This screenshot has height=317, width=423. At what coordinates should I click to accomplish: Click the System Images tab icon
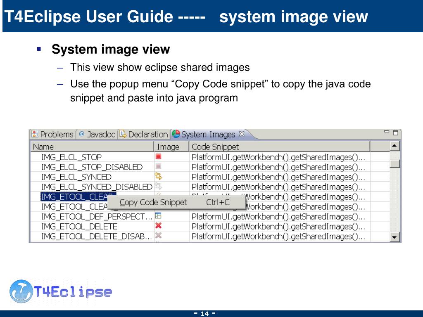click(x=176, y=134)
